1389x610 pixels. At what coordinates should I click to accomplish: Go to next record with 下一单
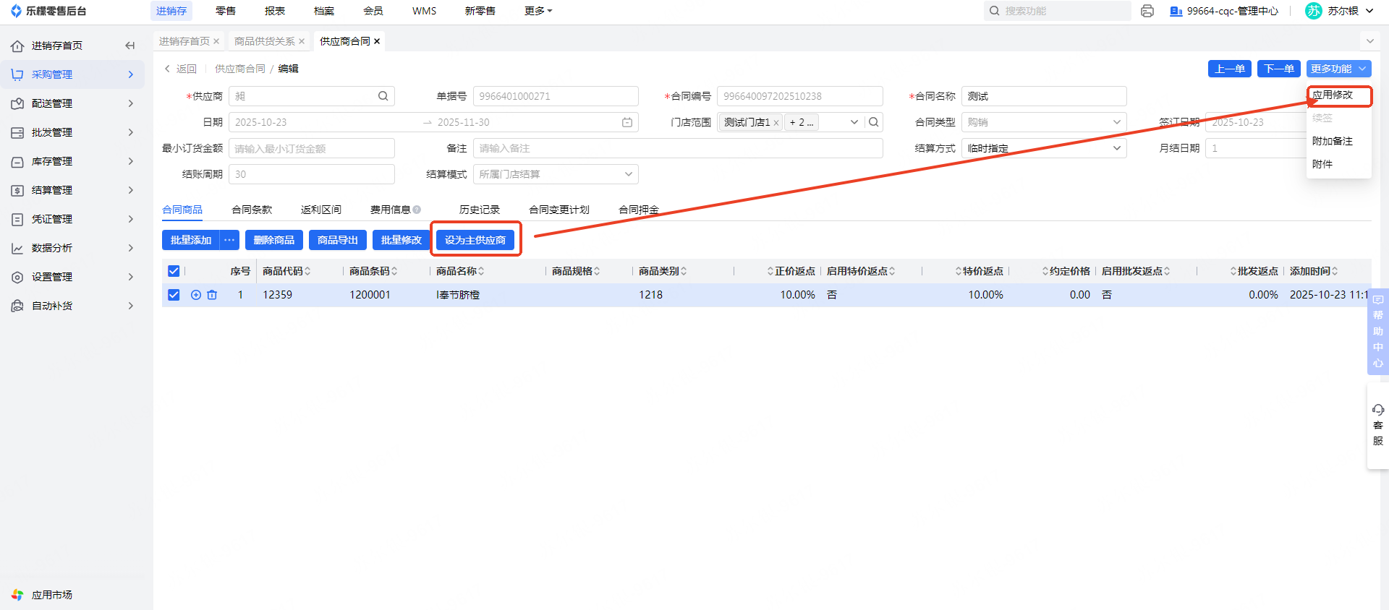pyautogui.click(x=1279, y=69)
